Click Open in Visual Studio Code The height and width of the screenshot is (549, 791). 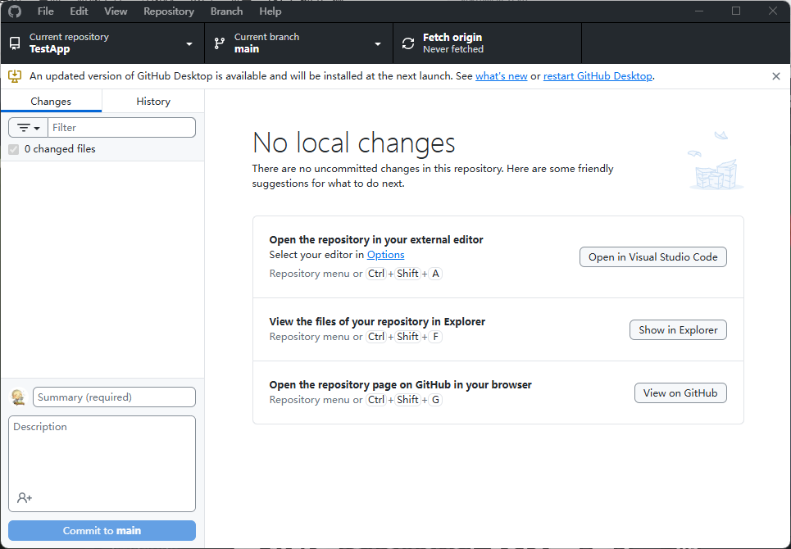652,257
